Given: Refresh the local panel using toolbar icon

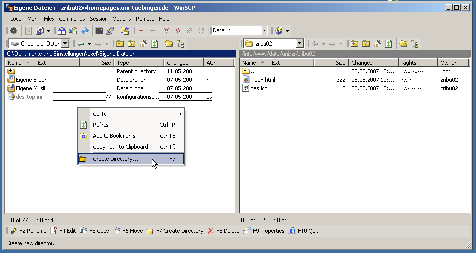Looking at the screenshot, I should [155, 44].
